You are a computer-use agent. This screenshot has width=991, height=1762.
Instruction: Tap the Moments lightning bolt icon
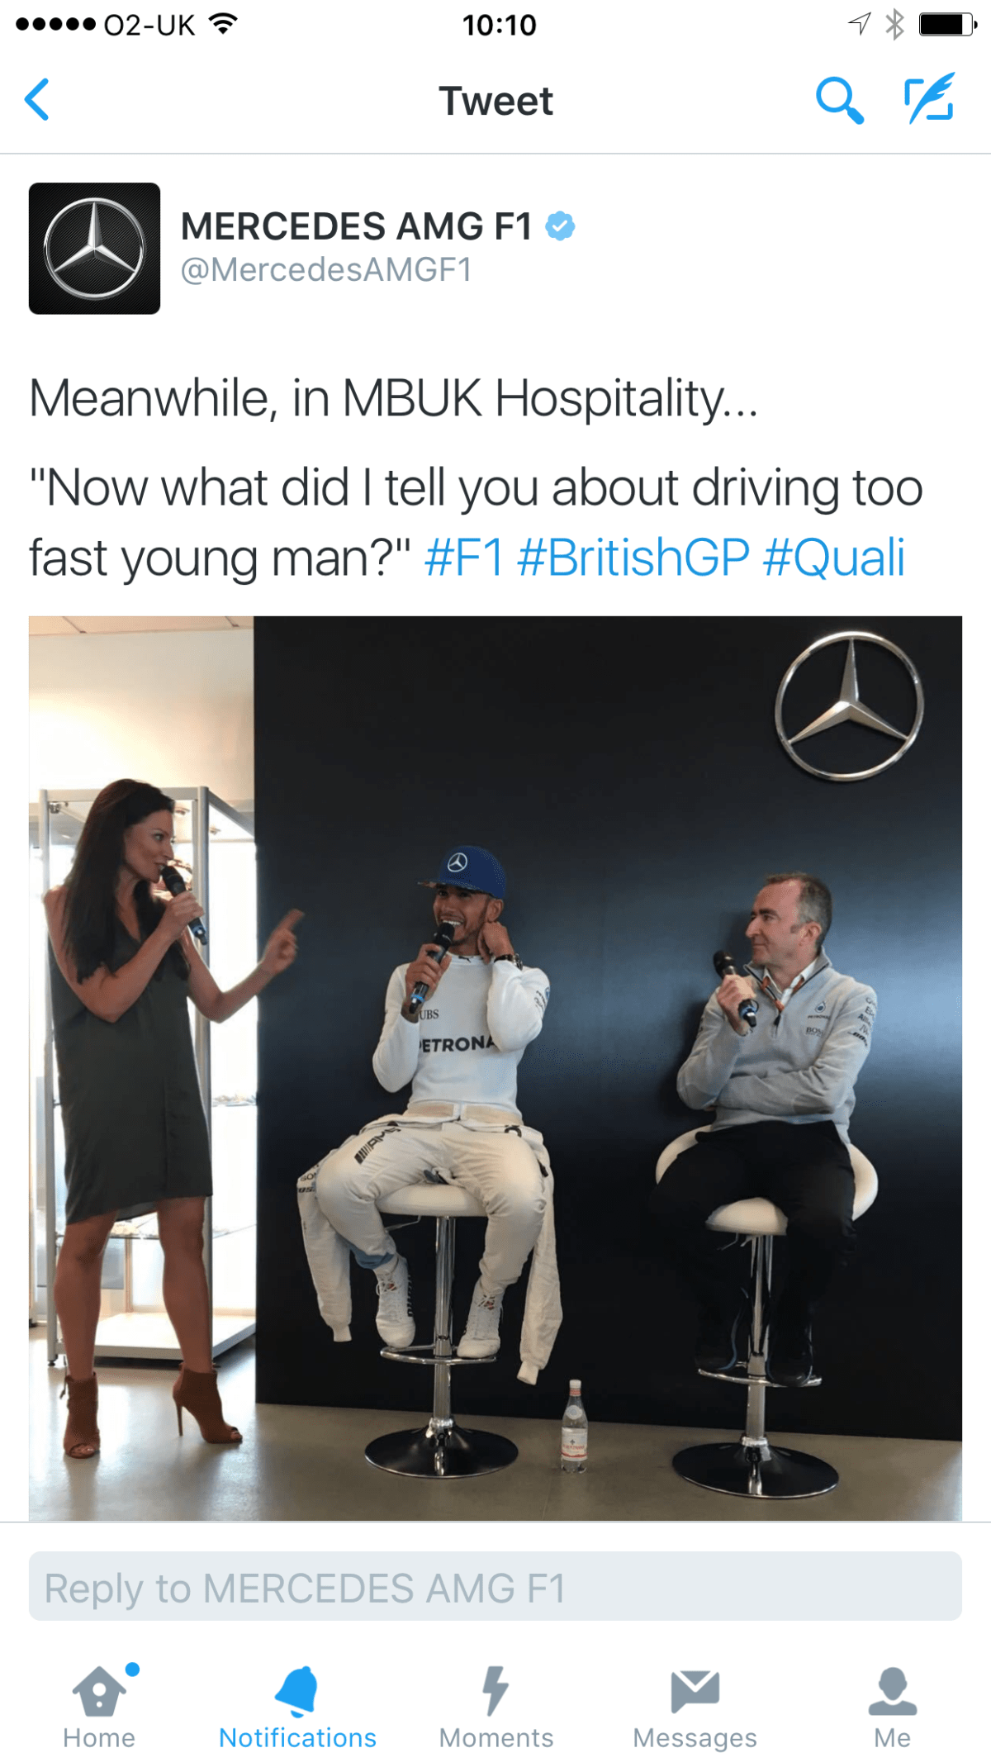click(x=495, y=1690)
